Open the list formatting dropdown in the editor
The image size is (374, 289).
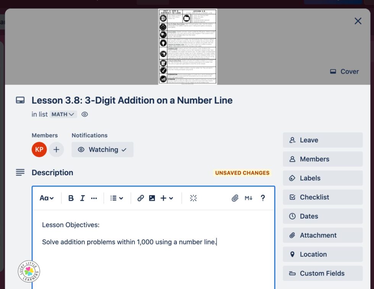116,198
